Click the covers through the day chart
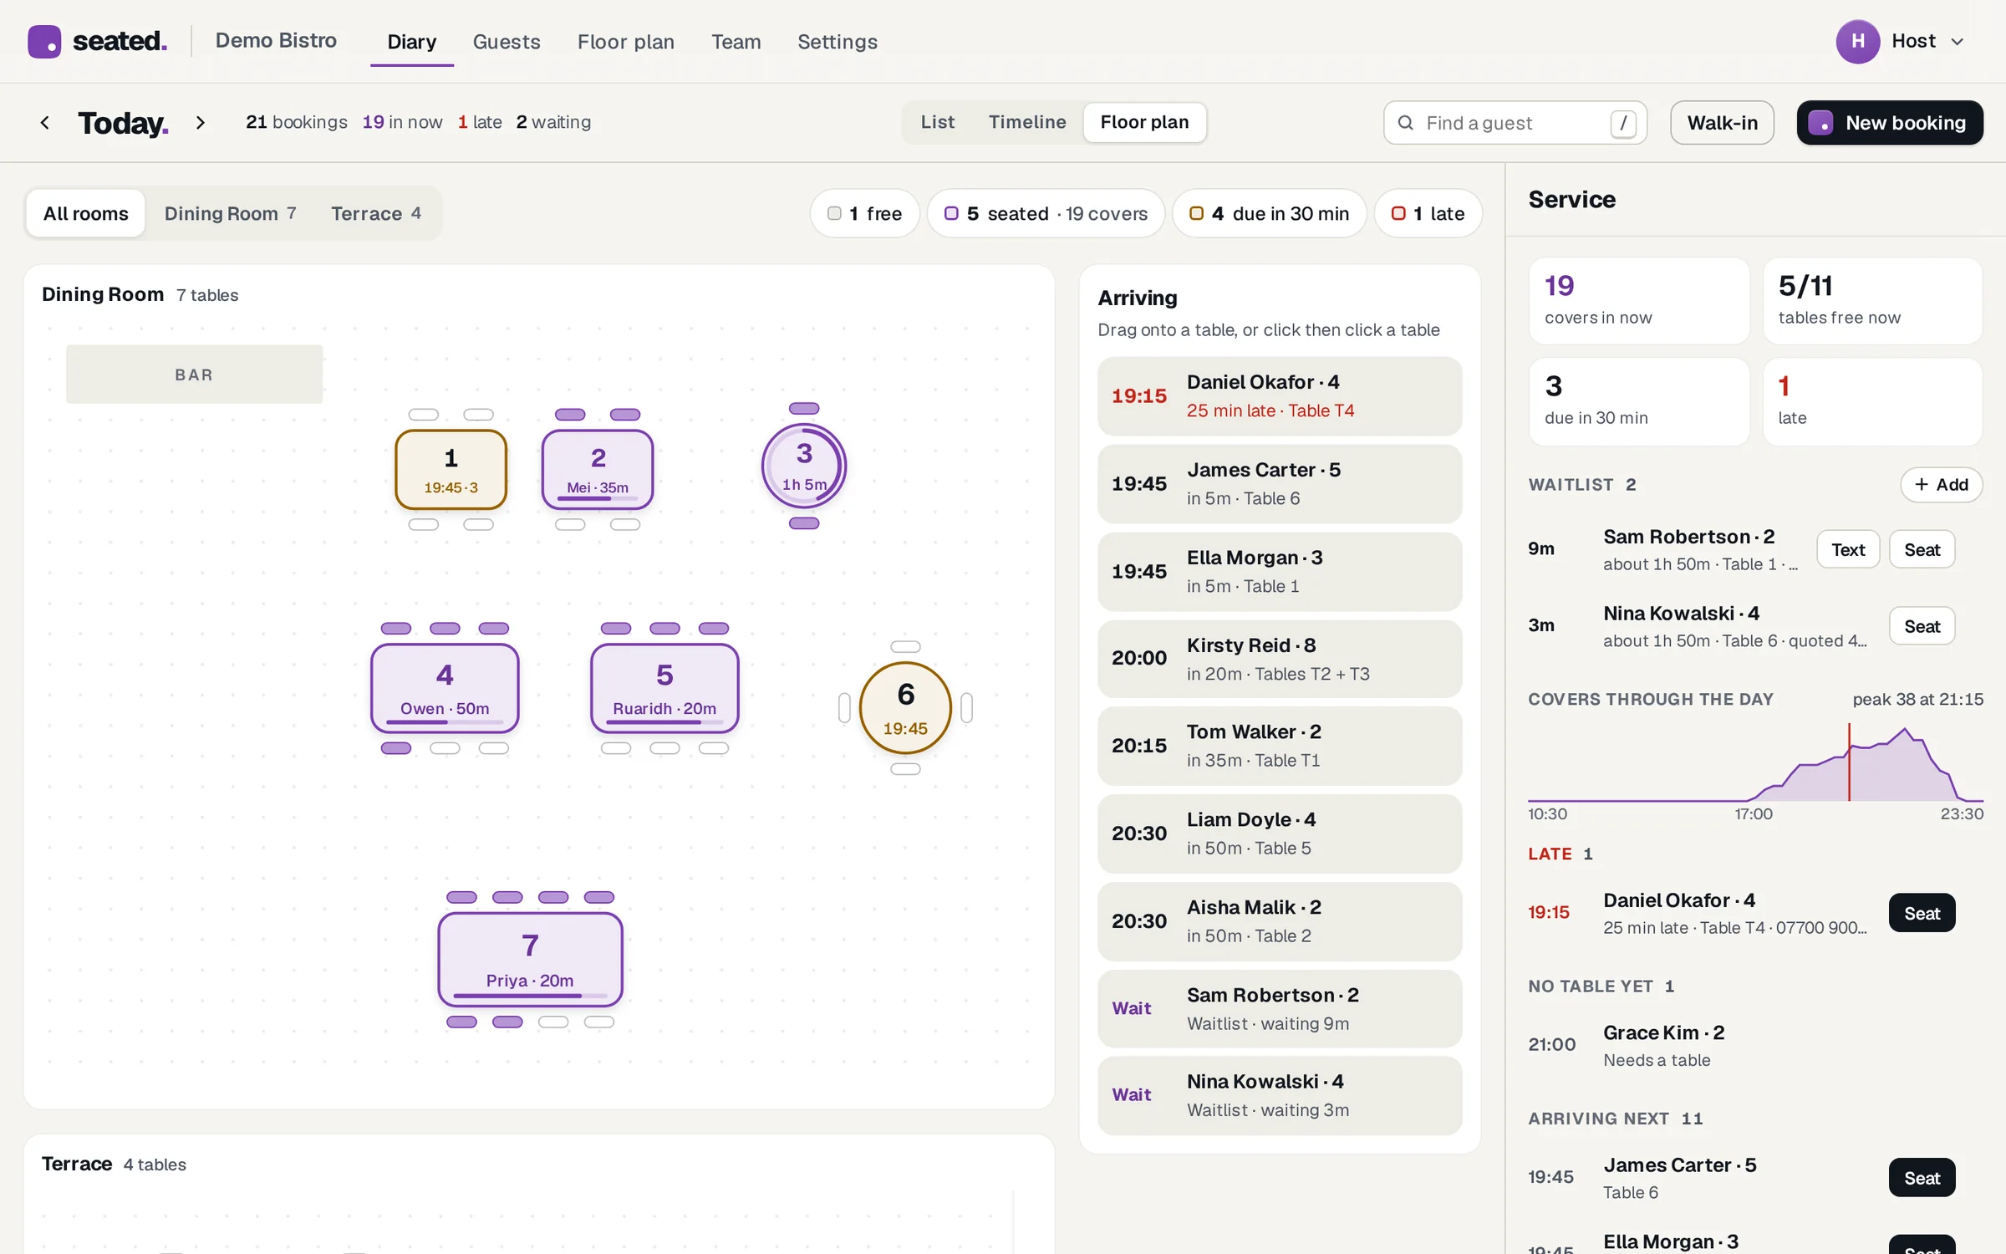The height and width of the screenshot is (1254, 2006). (1755, 762)
